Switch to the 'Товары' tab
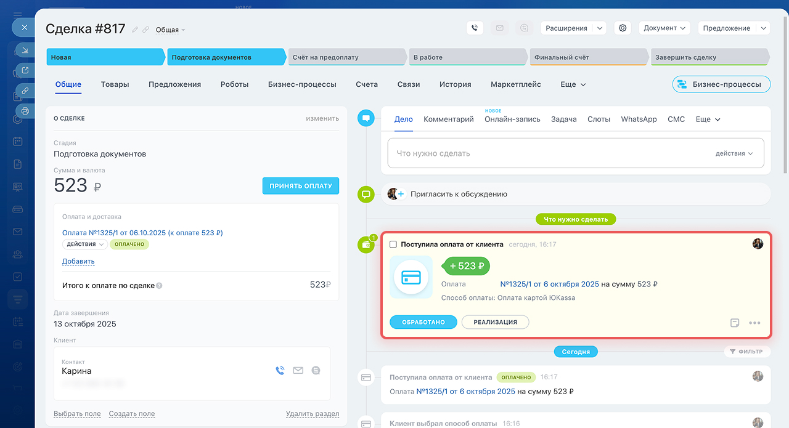This screenshot has width=789, height=428. point(115,84)
